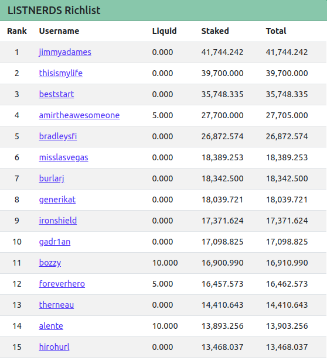
Task: Select staked value 16,457.573 for foreverhero
Action: (222, 284)
